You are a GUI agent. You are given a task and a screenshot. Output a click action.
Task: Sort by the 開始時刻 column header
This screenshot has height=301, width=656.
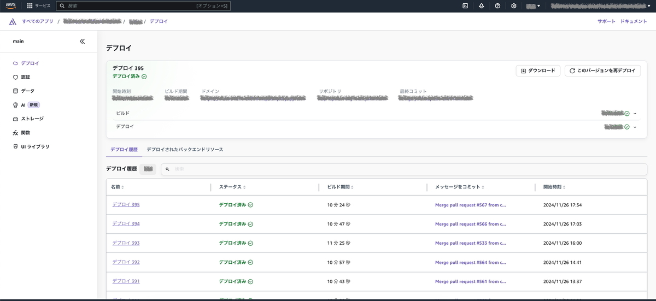click(555, 187)
